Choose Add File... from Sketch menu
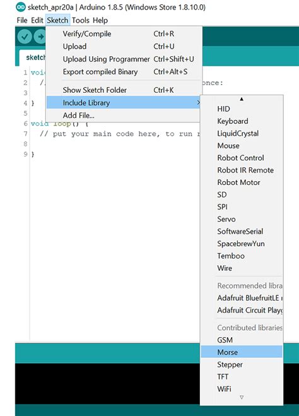Screen dimensions: 299x416 pyautogui.click(x=123, y=115)
